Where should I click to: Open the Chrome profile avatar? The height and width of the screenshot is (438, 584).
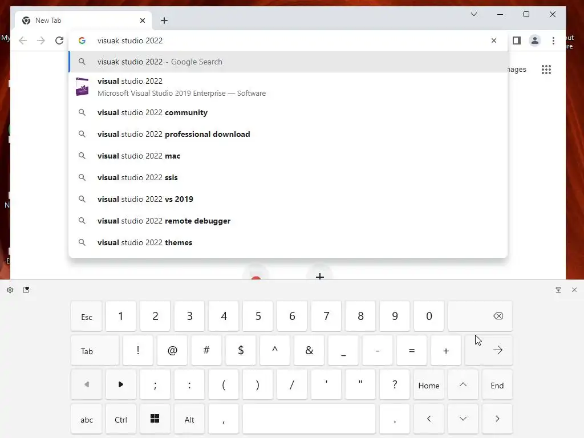[535, 40]
